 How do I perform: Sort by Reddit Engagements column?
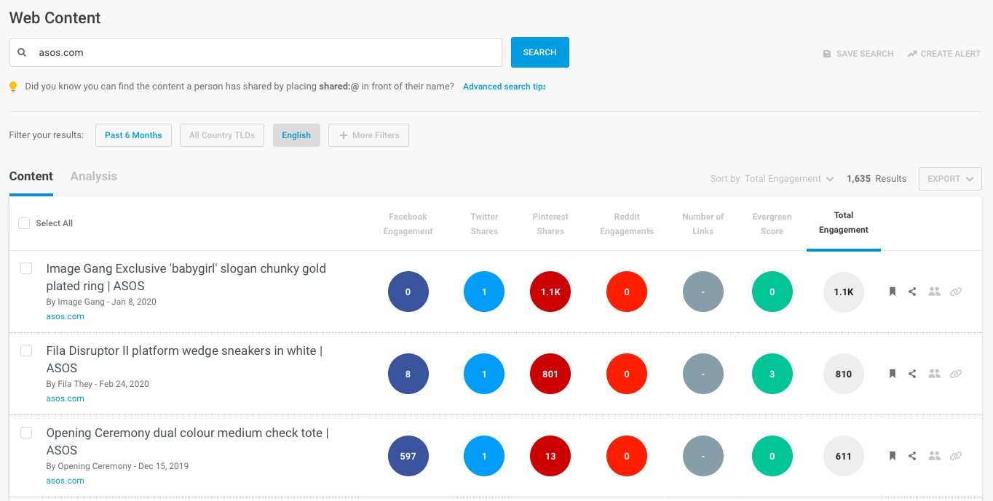tap(627, 224)
